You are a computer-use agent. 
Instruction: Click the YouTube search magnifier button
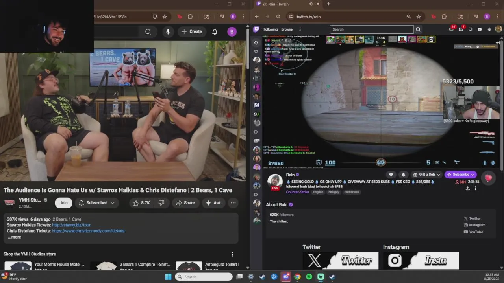(148, 32)
